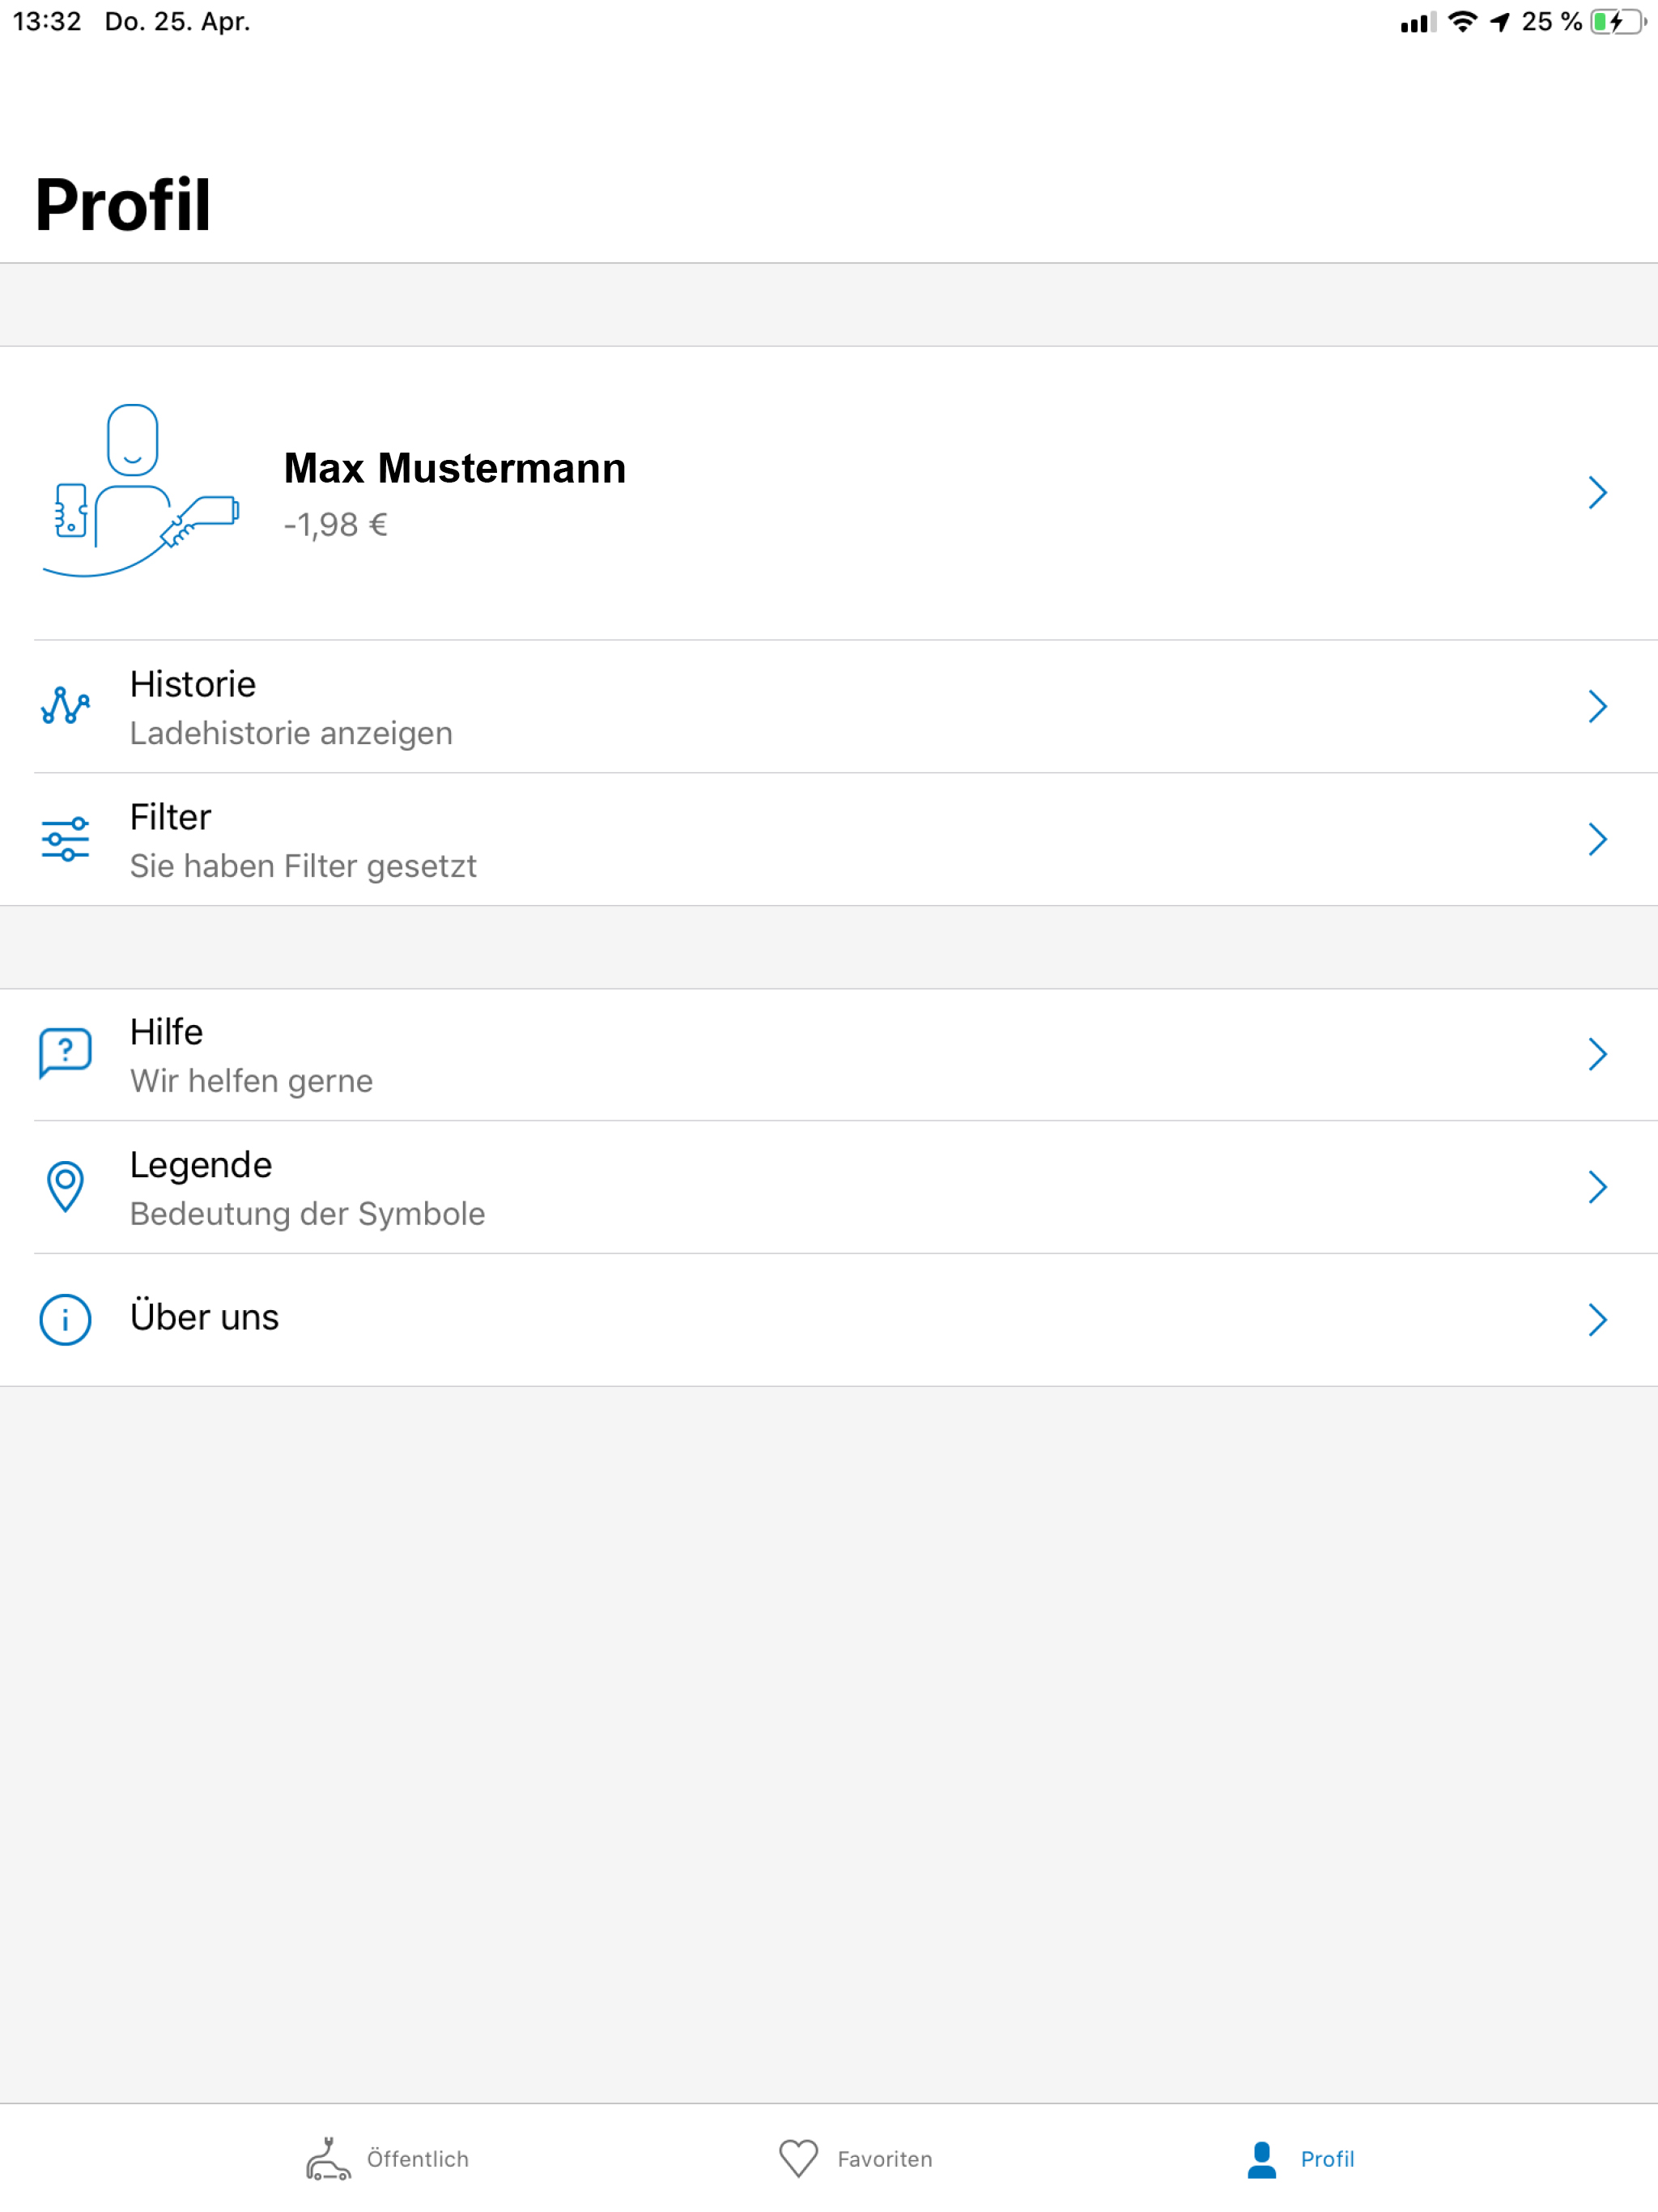Expand Max Mustermann account chevron

pyautogui.click(x=1597, y=492)
